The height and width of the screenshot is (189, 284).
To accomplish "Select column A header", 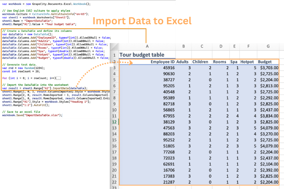I will click(x=147, y=47).
